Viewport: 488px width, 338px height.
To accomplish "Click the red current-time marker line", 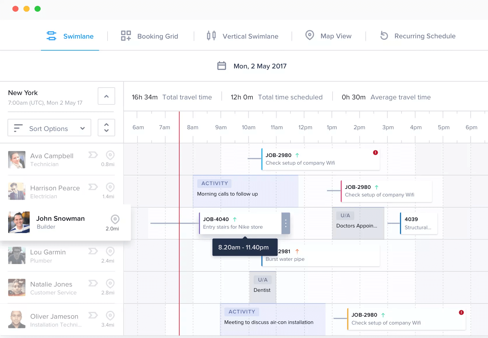I will (x=179, y=223).
